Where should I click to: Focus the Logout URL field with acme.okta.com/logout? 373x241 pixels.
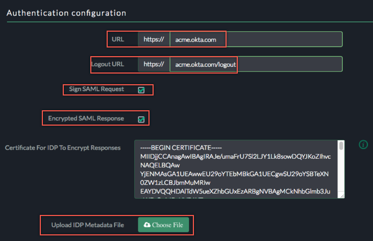pos(255,64)
